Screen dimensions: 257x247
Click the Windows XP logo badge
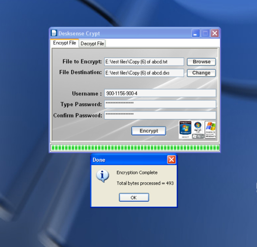[210, 129]
